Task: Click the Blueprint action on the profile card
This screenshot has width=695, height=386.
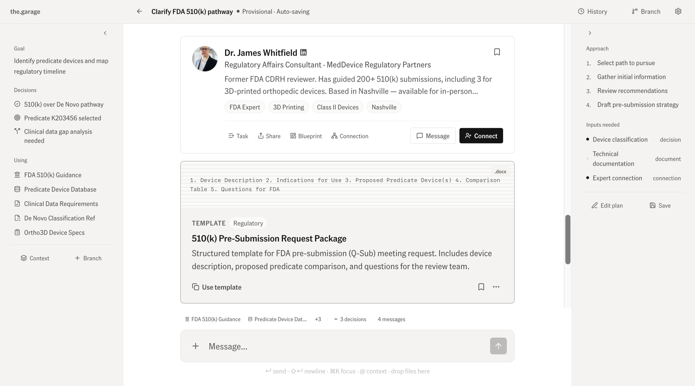Action: 306,136
